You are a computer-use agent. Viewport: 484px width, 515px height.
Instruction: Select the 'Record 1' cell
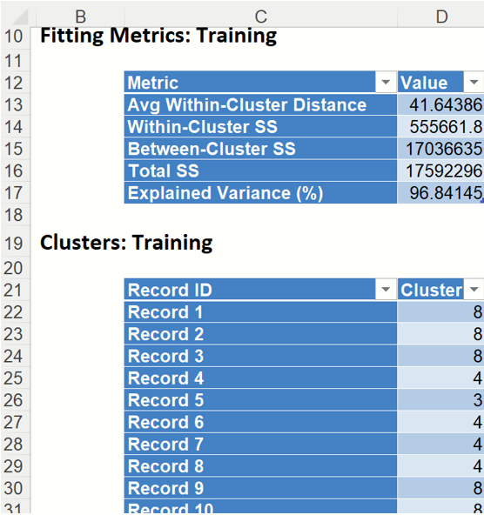260,311
